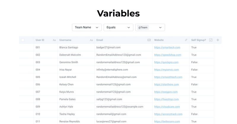Visit the https://quickpro.com link

166,62
